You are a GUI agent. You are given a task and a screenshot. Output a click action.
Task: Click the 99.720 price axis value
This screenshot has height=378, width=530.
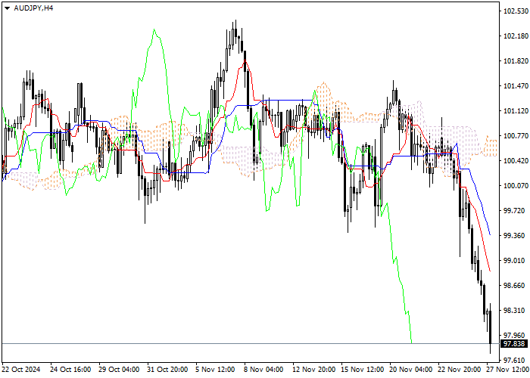(514, 211)
